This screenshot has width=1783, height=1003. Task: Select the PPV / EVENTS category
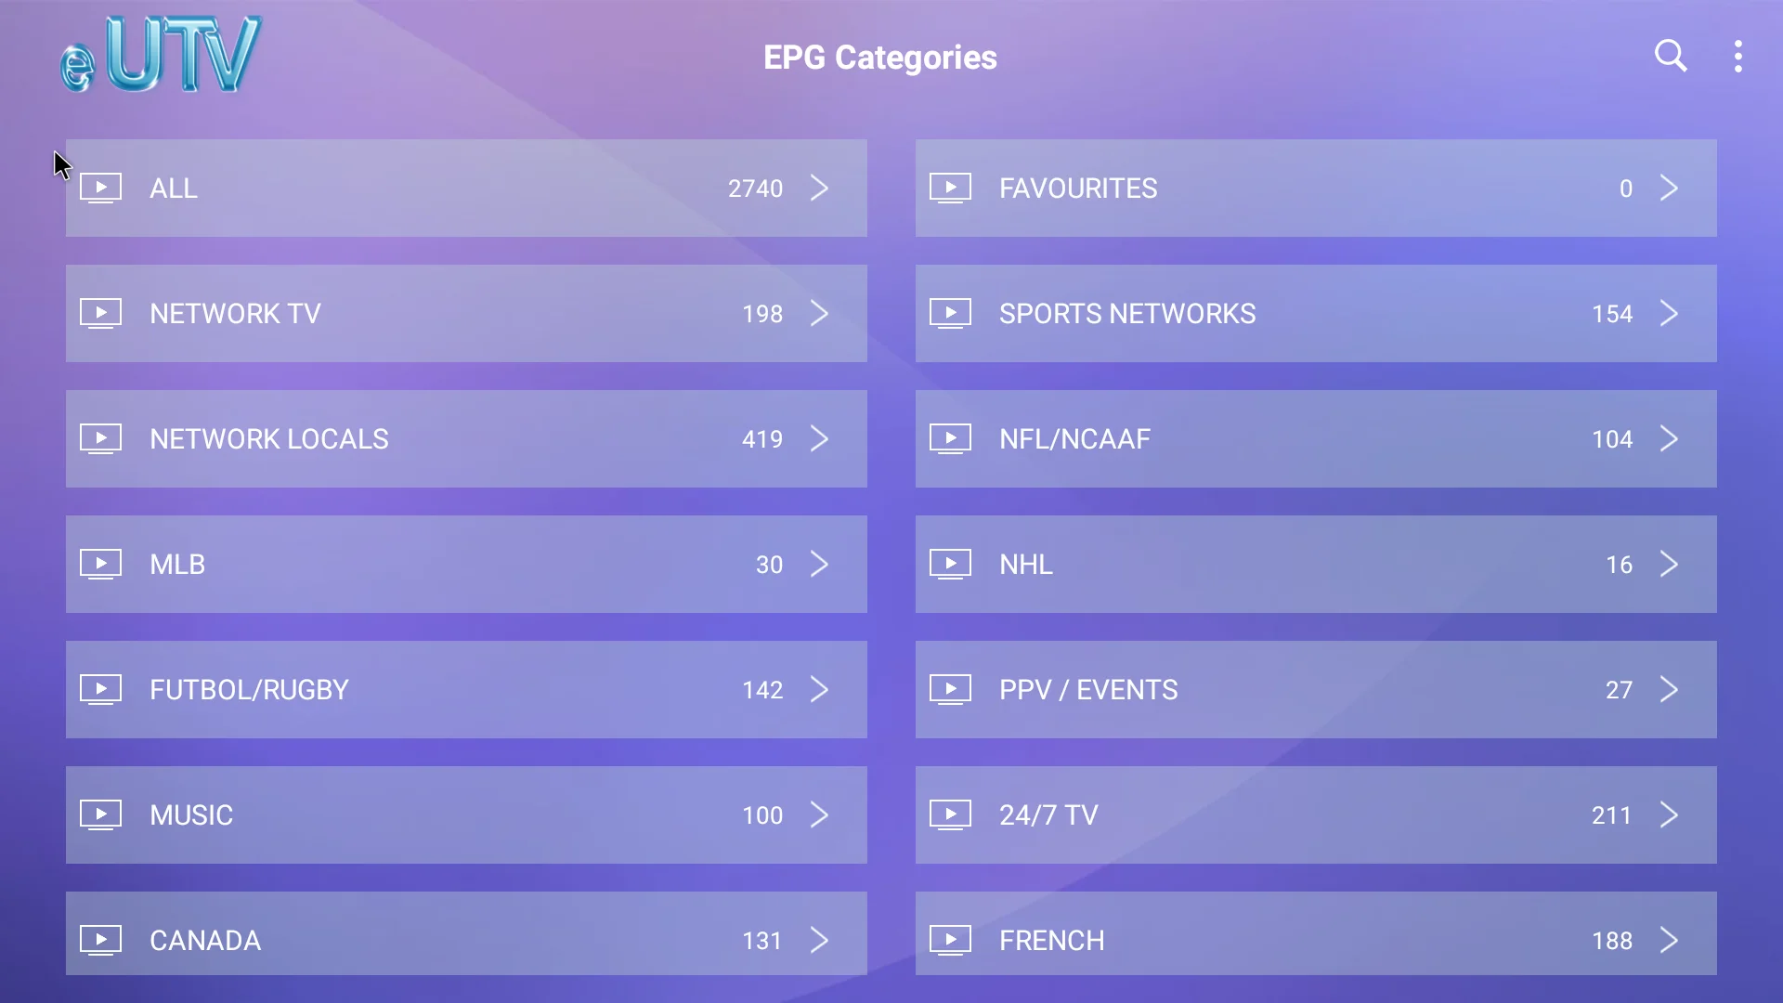1315,690
